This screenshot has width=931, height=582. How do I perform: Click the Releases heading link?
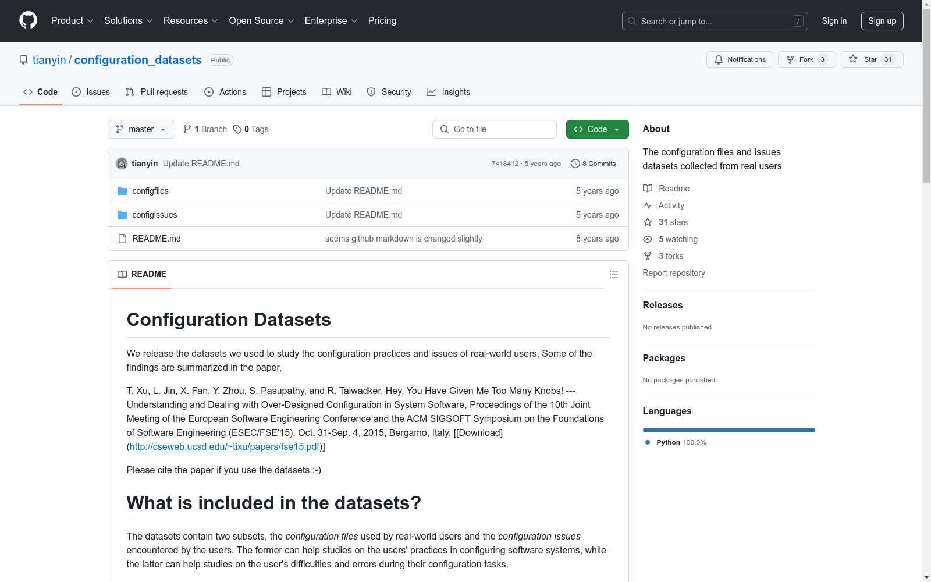(x=663, y=305)
